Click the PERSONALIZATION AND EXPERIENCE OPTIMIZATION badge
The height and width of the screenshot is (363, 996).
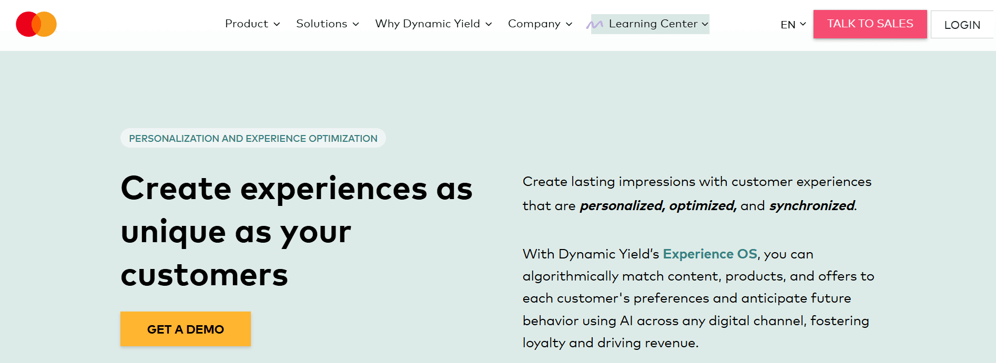click(x=253, y=138)
